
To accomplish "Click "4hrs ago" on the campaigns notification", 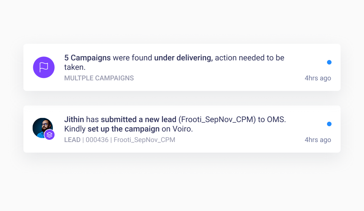I will coord(318,78).
